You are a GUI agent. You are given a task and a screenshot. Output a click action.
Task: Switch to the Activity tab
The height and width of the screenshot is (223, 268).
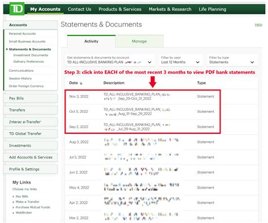click(91, 41)
